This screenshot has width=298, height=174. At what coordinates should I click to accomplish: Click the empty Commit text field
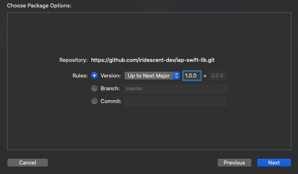[176, 101]
